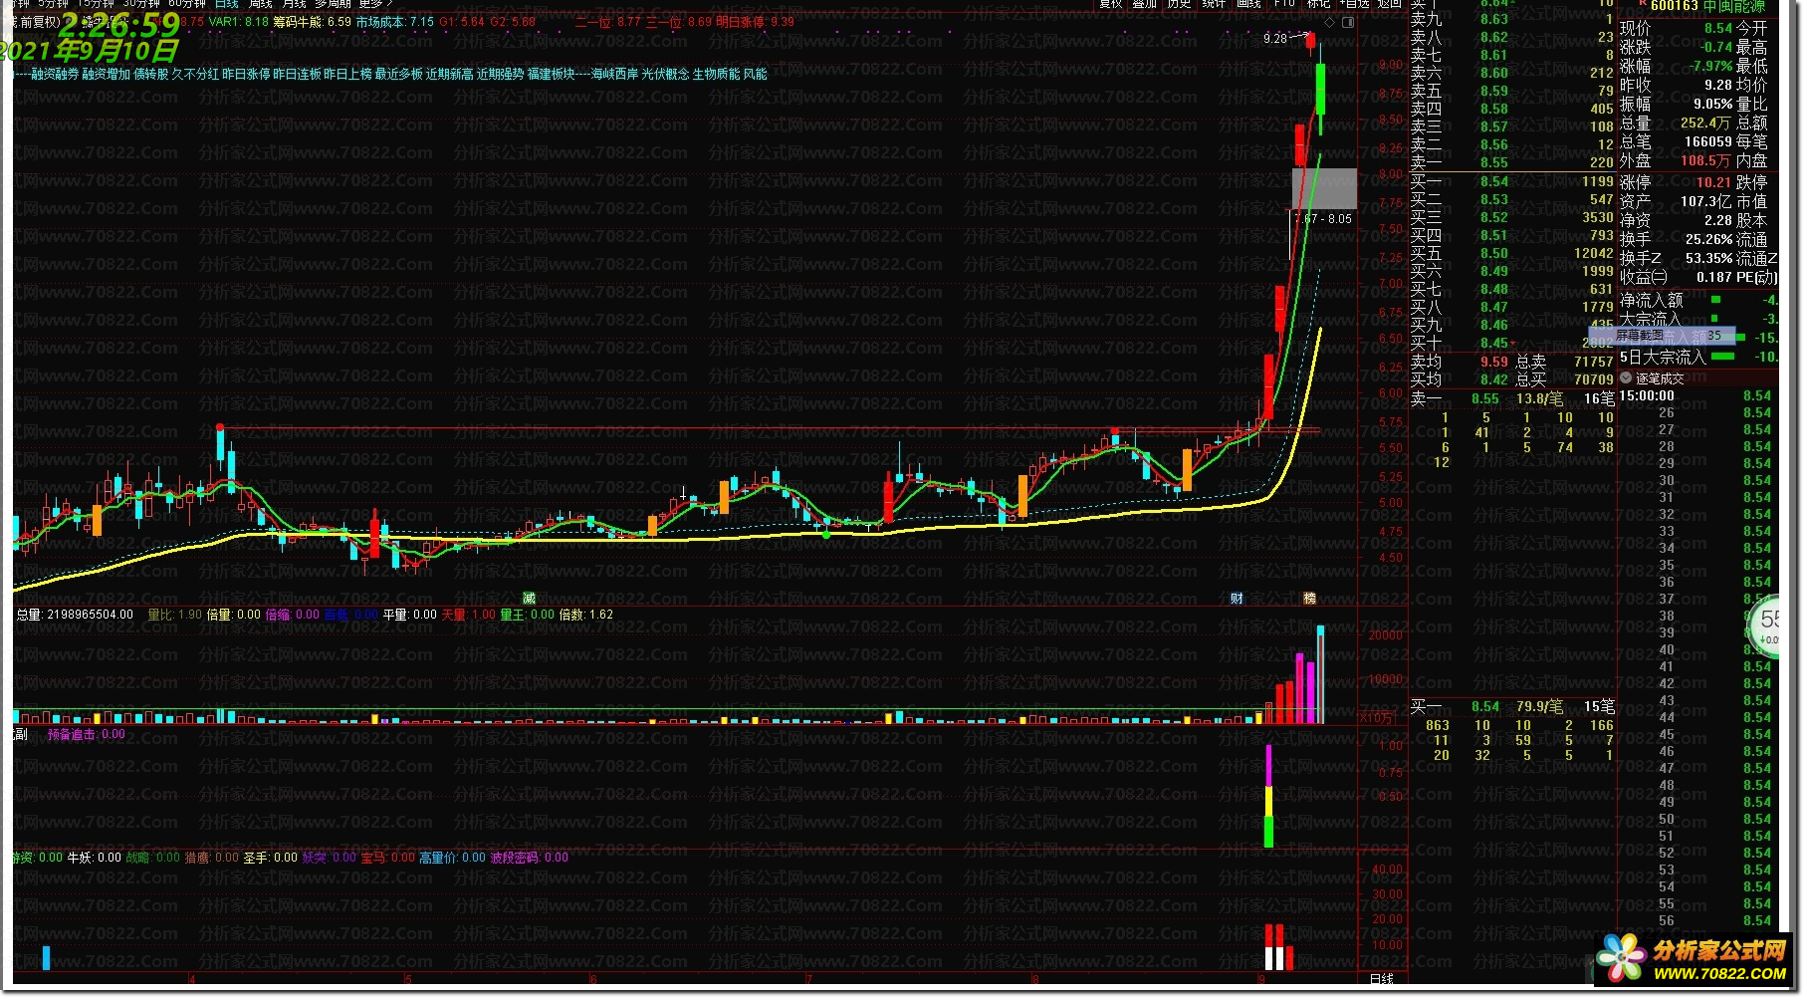Click the 历史 toolbar button
The image size is (1805, 998).
click(x=1180, y=4)
